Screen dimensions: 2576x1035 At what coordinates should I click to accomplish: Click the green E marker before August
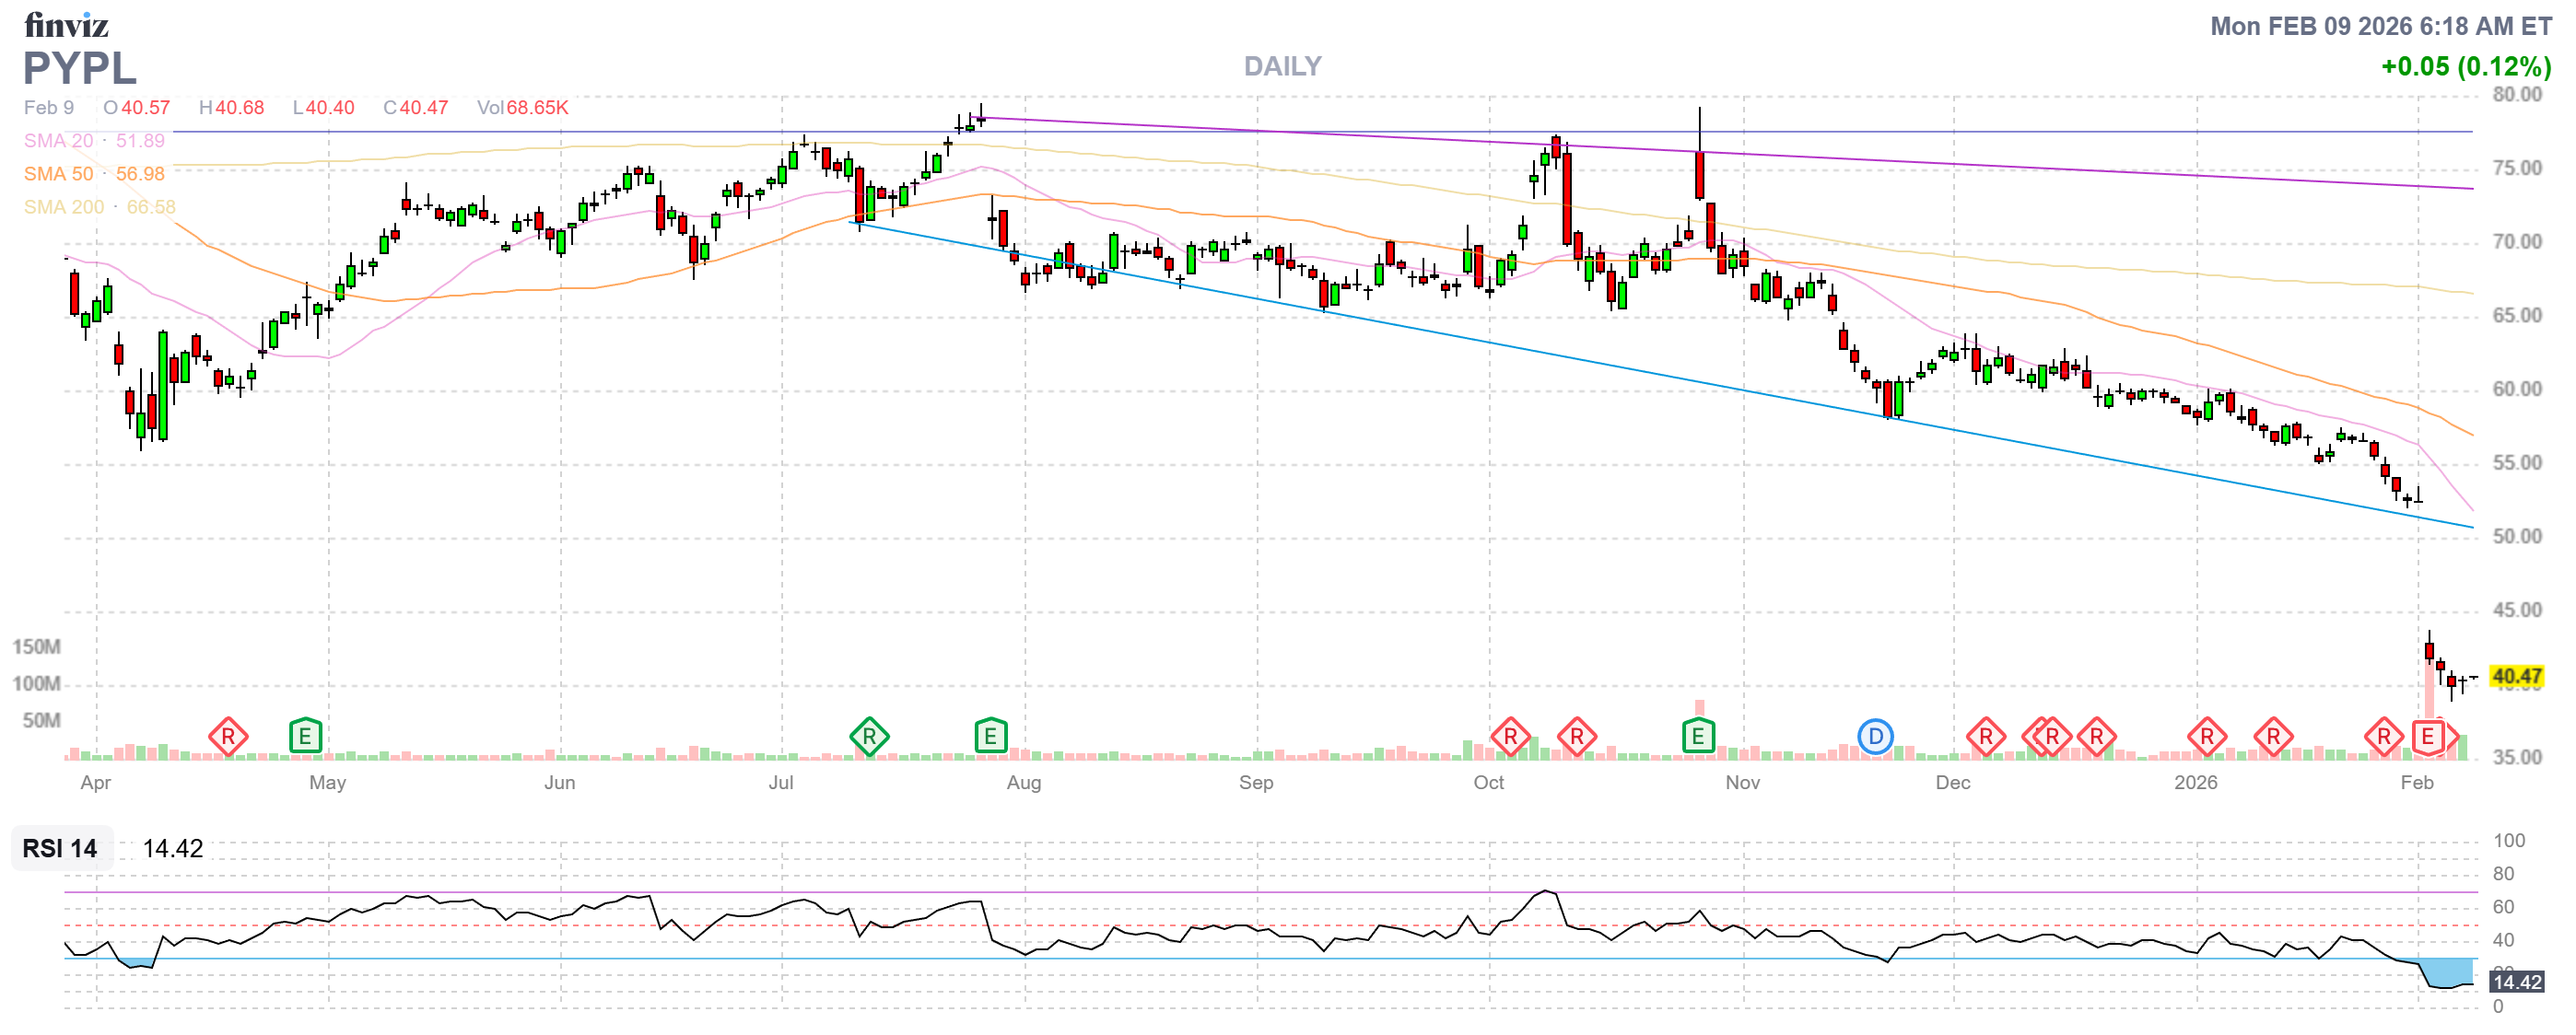990,738
